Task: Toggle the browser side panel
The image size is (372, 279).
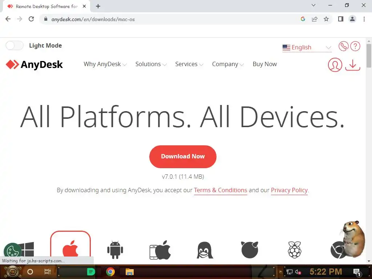Action: click(341, 19)
